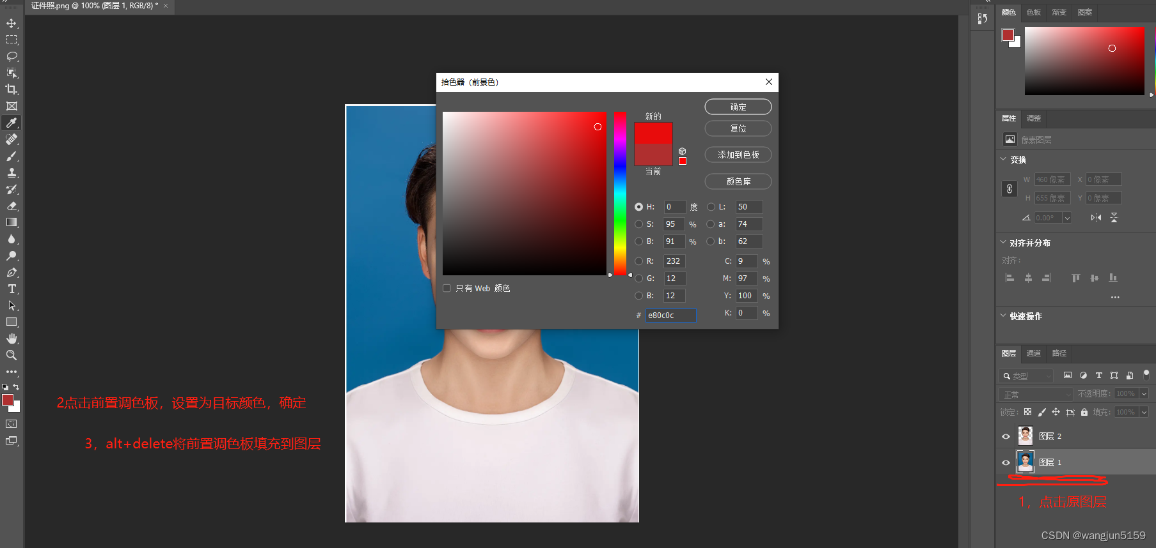Select the Blur tool

[12, 239]
